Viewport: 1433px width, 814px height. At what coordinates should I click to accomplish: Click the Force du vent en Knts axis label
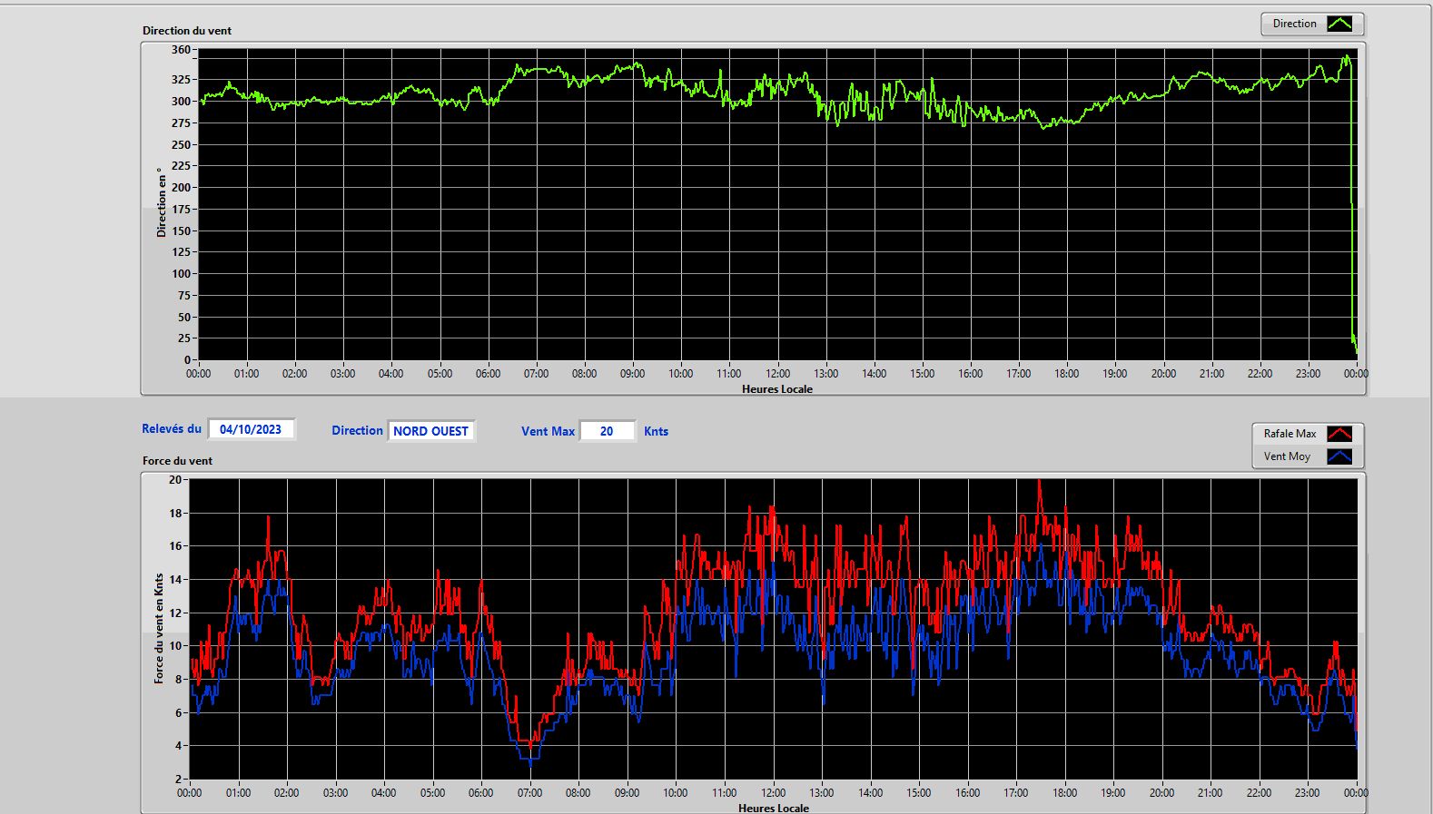coord(159,628)
